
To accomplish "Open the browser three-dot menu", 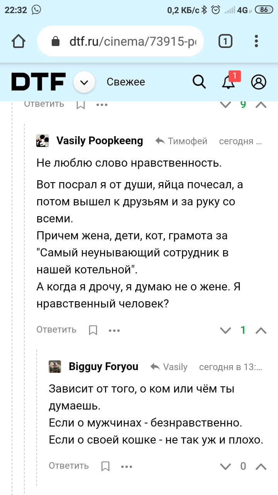I will [257, 41].
